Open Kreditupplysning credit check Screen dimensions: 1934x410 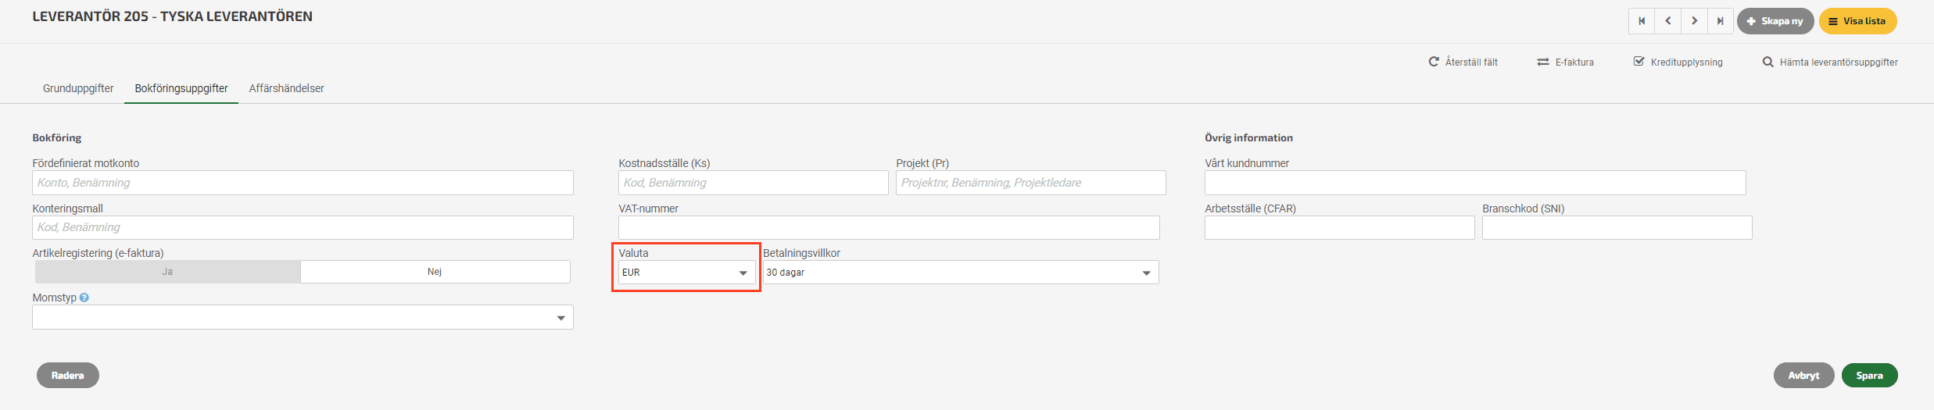point(1678,62)
